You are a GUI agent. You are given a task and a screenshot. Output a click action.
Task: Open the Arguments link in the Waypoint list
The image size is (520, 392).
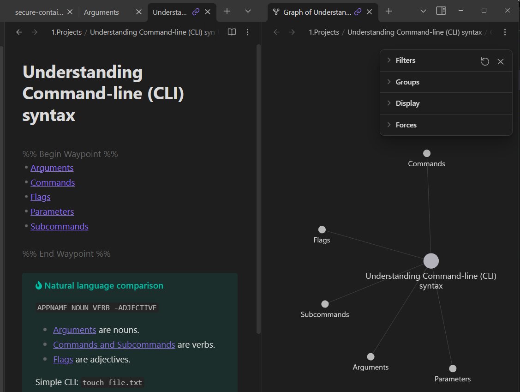pos(52,168)
